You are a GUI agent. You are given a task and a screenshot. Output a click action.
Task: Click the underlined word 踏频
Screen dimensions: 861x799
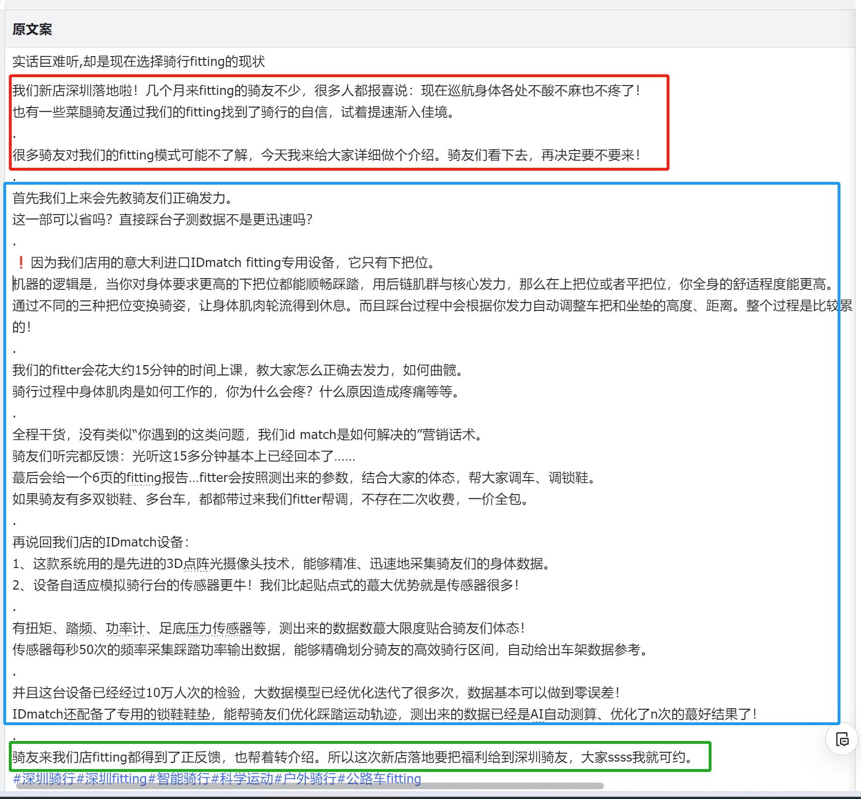point(79,628)
